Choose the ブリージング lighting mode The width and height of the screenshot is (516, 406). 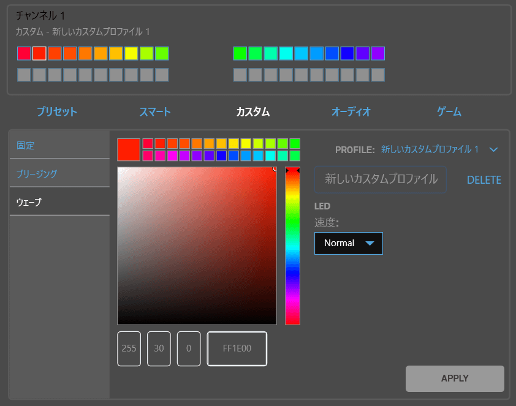pyautogui.click(x=59, y=173)
